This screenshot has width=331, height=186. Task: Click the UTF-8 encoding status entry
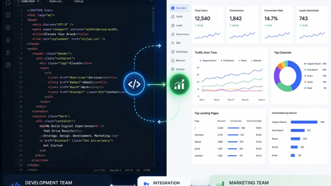coord(129,170)
